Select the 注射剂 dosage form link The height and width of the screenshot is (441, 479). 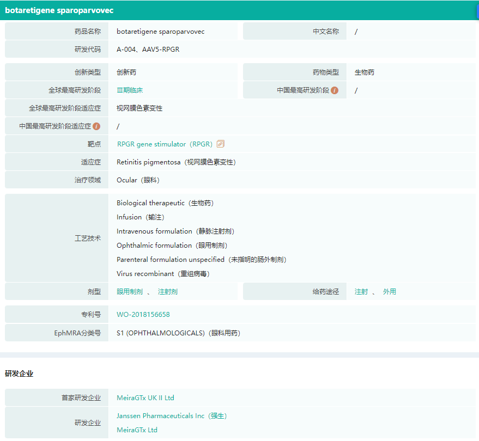tap(168, 292)
